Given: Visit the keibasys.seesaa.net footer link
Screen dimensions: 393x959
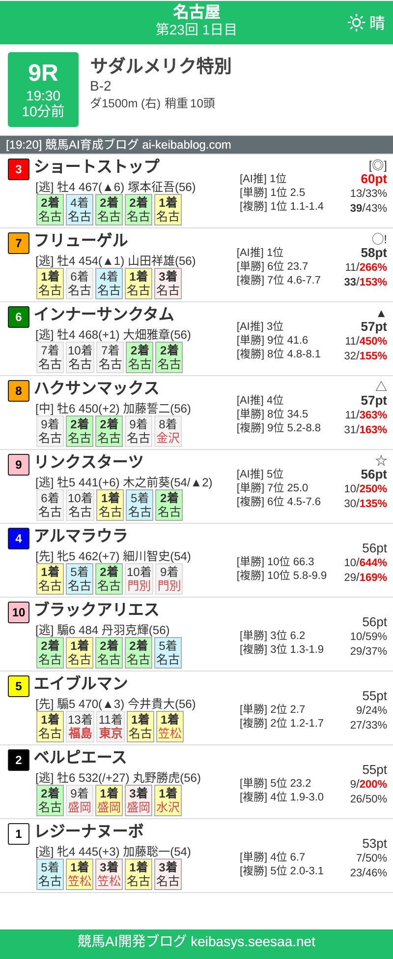Looking at the screenshot, I should (196, 942).
